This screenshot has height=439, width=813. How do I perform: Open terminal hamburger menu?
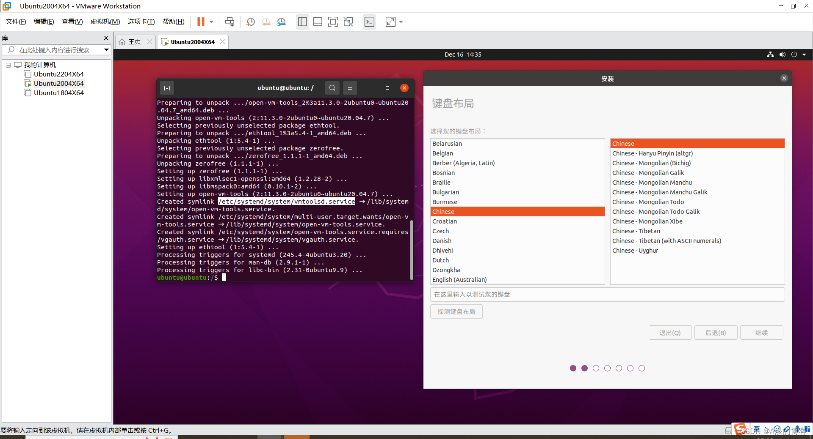350,88
